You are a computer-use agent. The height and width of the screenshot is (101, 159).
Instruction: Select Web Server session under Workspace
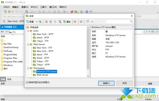(42, 75)
